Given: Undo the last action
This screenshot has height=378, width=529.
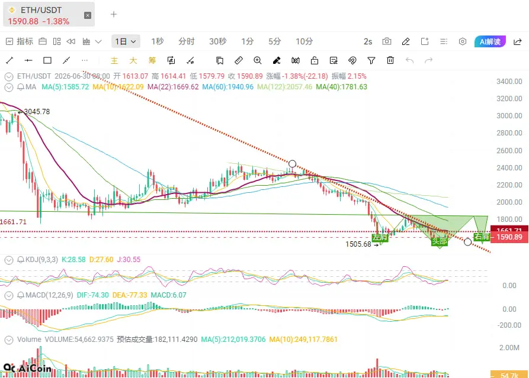Looking at the screenshot, I should [409, 60].
